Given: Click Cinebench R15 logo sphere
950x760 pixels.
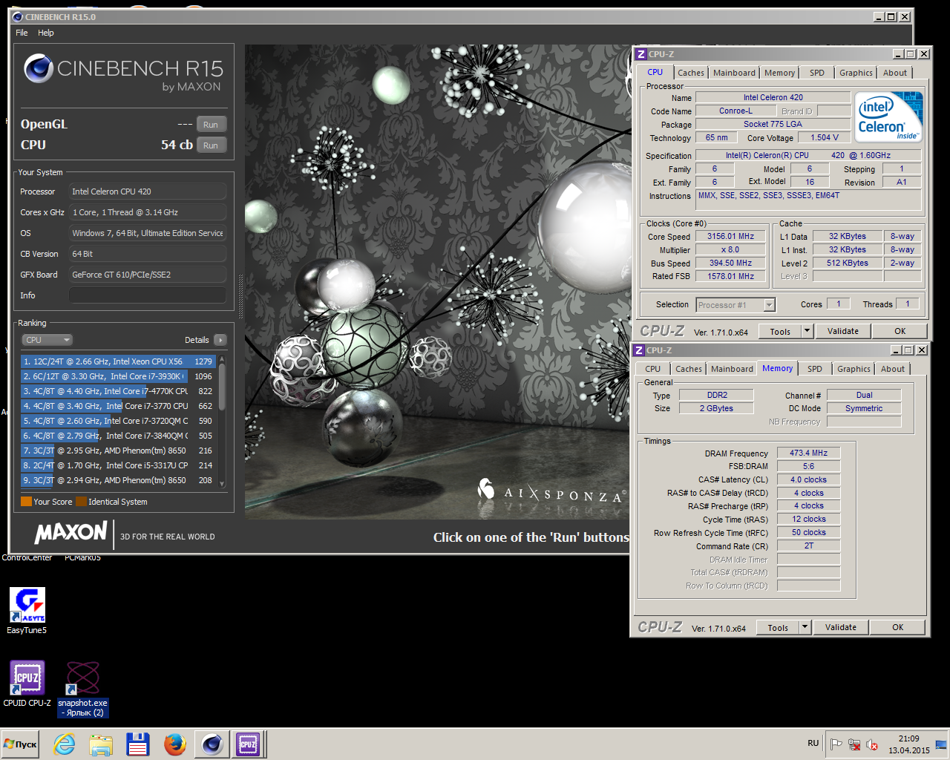Looking at the screenshot, I should 39,69.
